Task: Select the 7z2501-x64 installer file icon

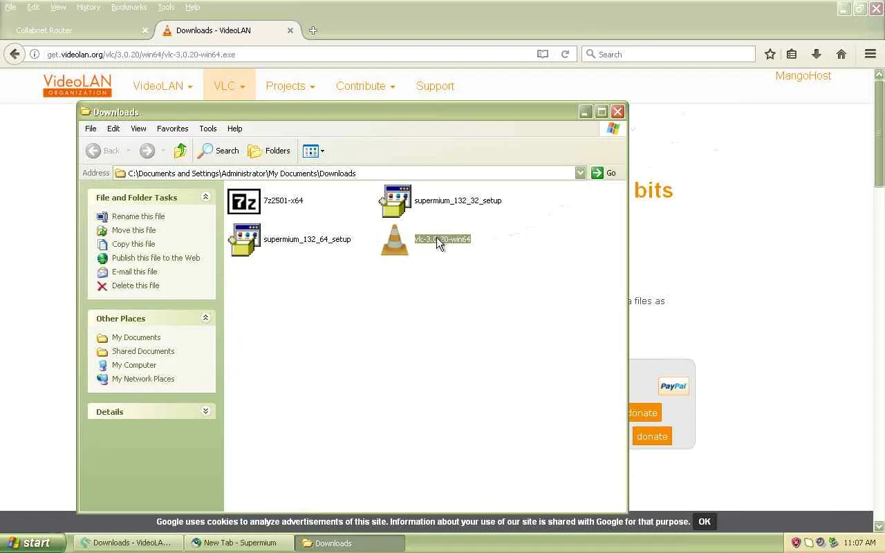Action: [x=244, y=201]
